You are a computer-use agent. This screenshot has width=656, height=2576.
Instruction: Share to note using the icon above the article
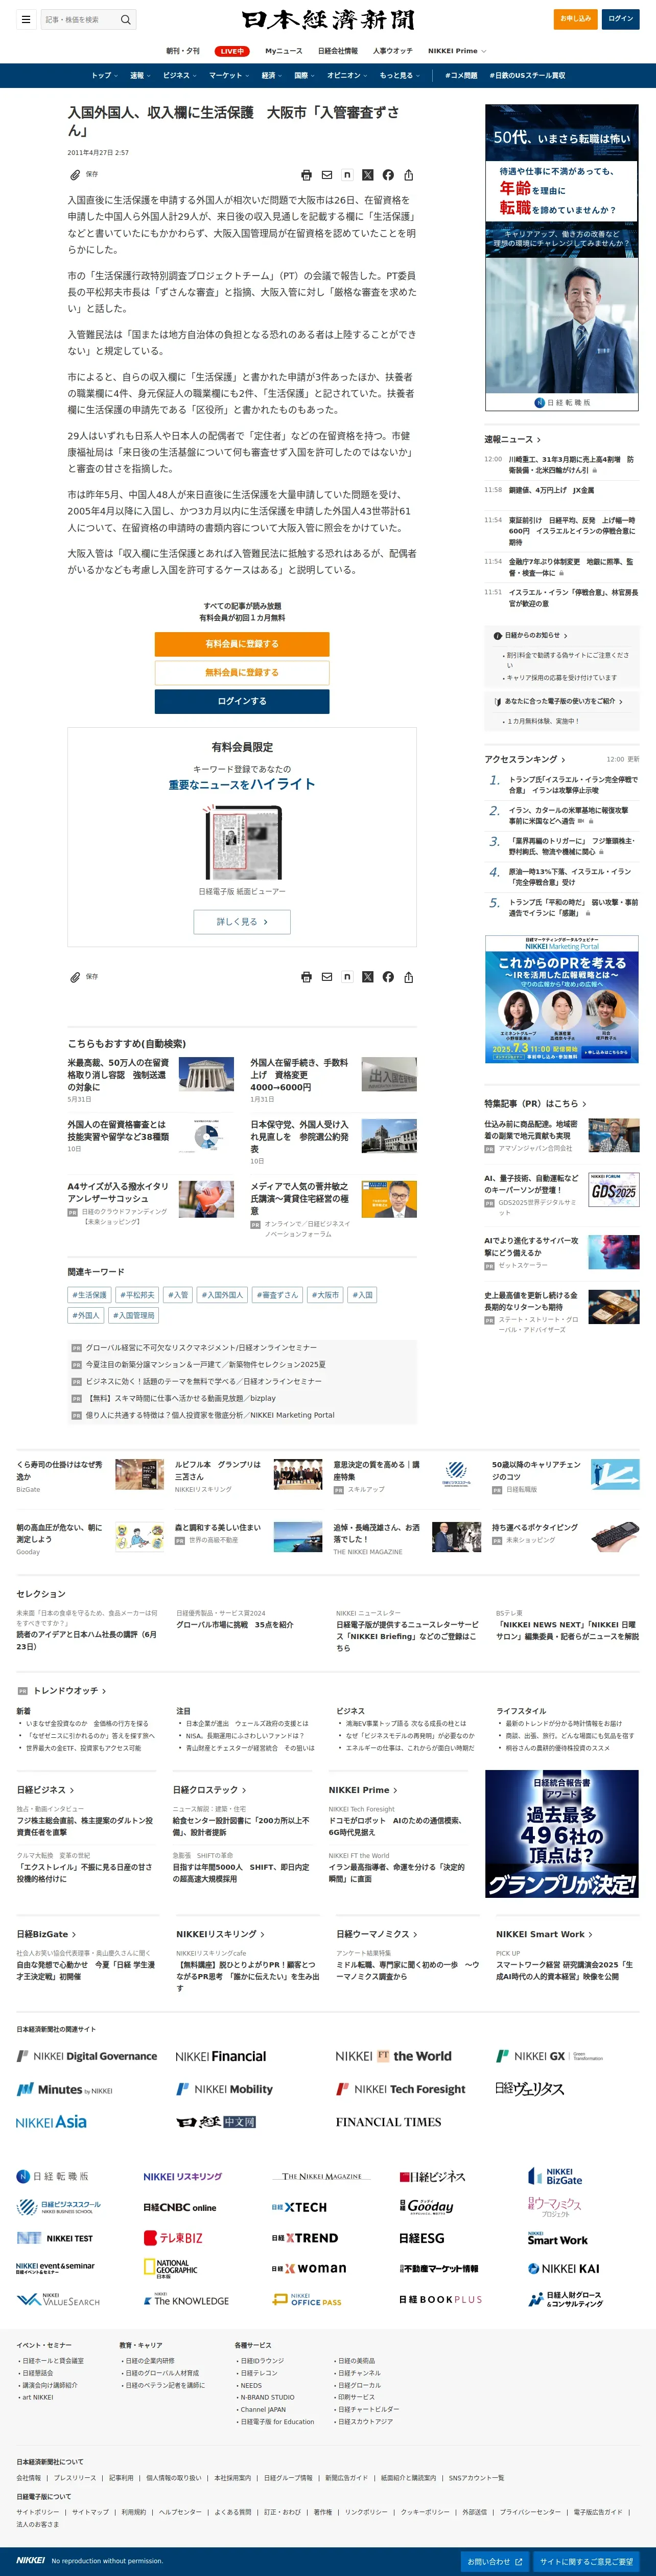(346, 175)
